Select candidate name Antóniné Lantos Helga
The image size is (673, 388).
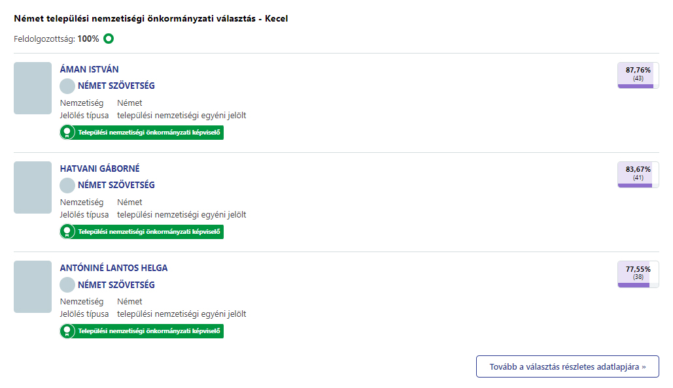coord(114,268)
